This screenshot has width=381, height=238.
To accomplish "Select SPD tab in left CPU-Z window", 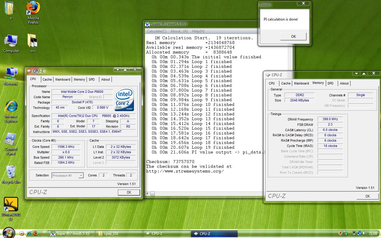I will 92,79.
